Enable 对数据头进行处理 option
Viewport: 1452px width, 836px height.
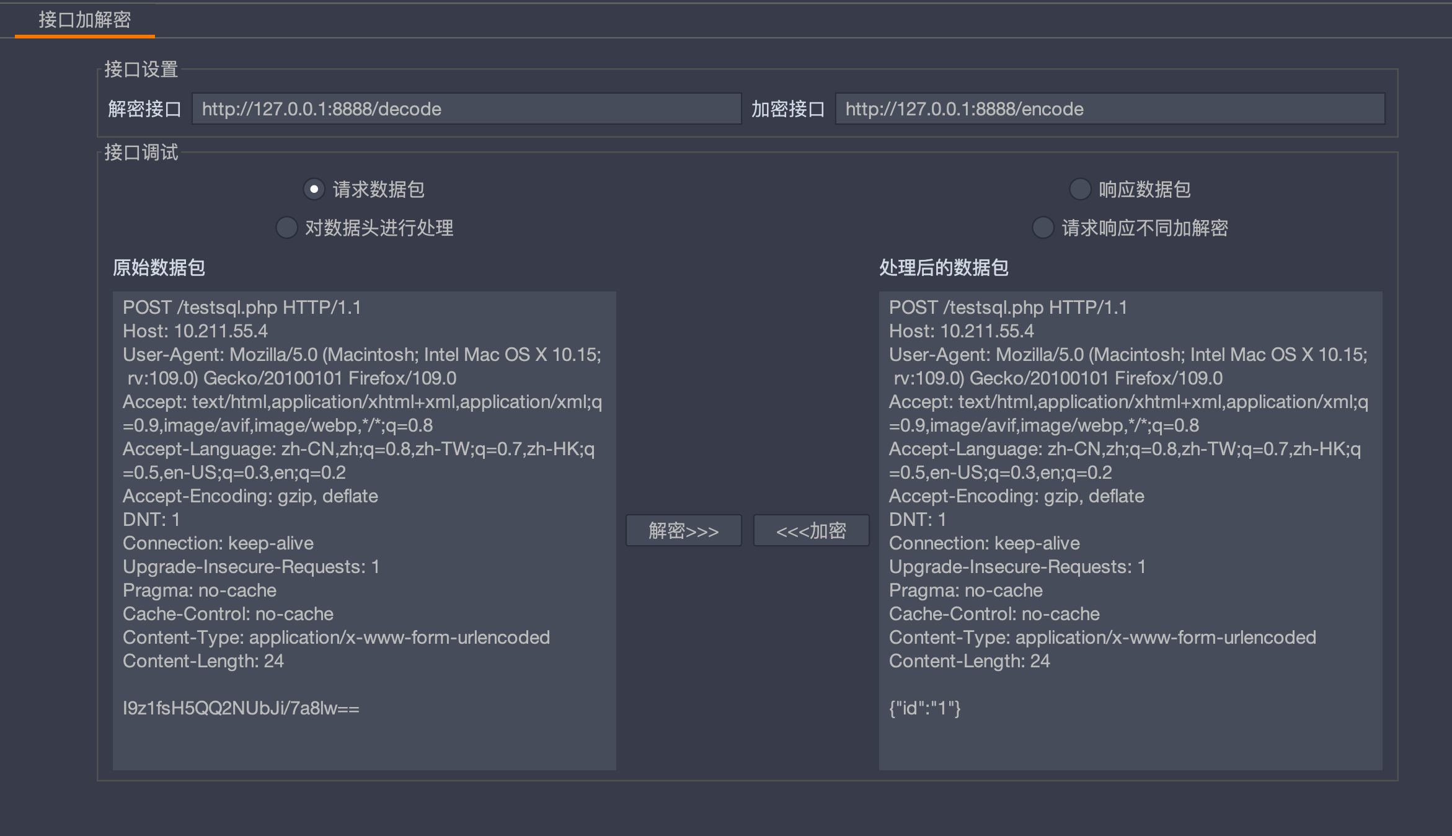286,228
